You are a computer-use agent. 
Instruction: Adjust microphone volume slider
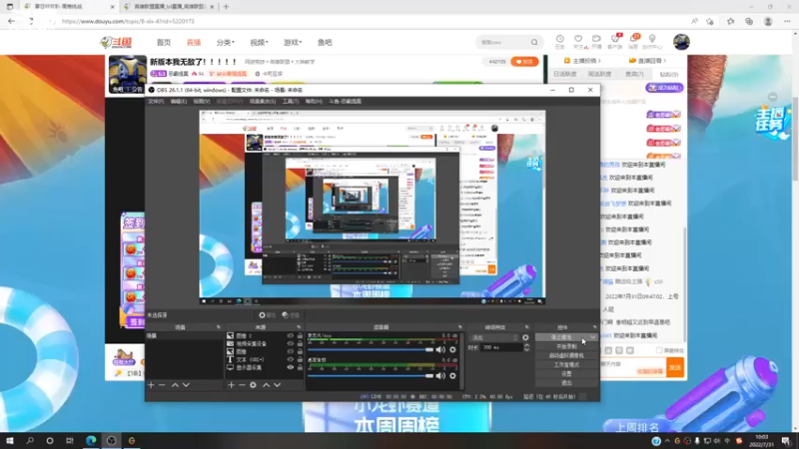[371, 350]
